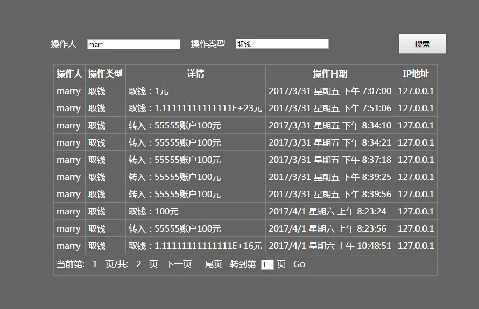Click date cell 上午 8:23:24
The width and height of the screenshot is (479, 309).
click(330, 211)
